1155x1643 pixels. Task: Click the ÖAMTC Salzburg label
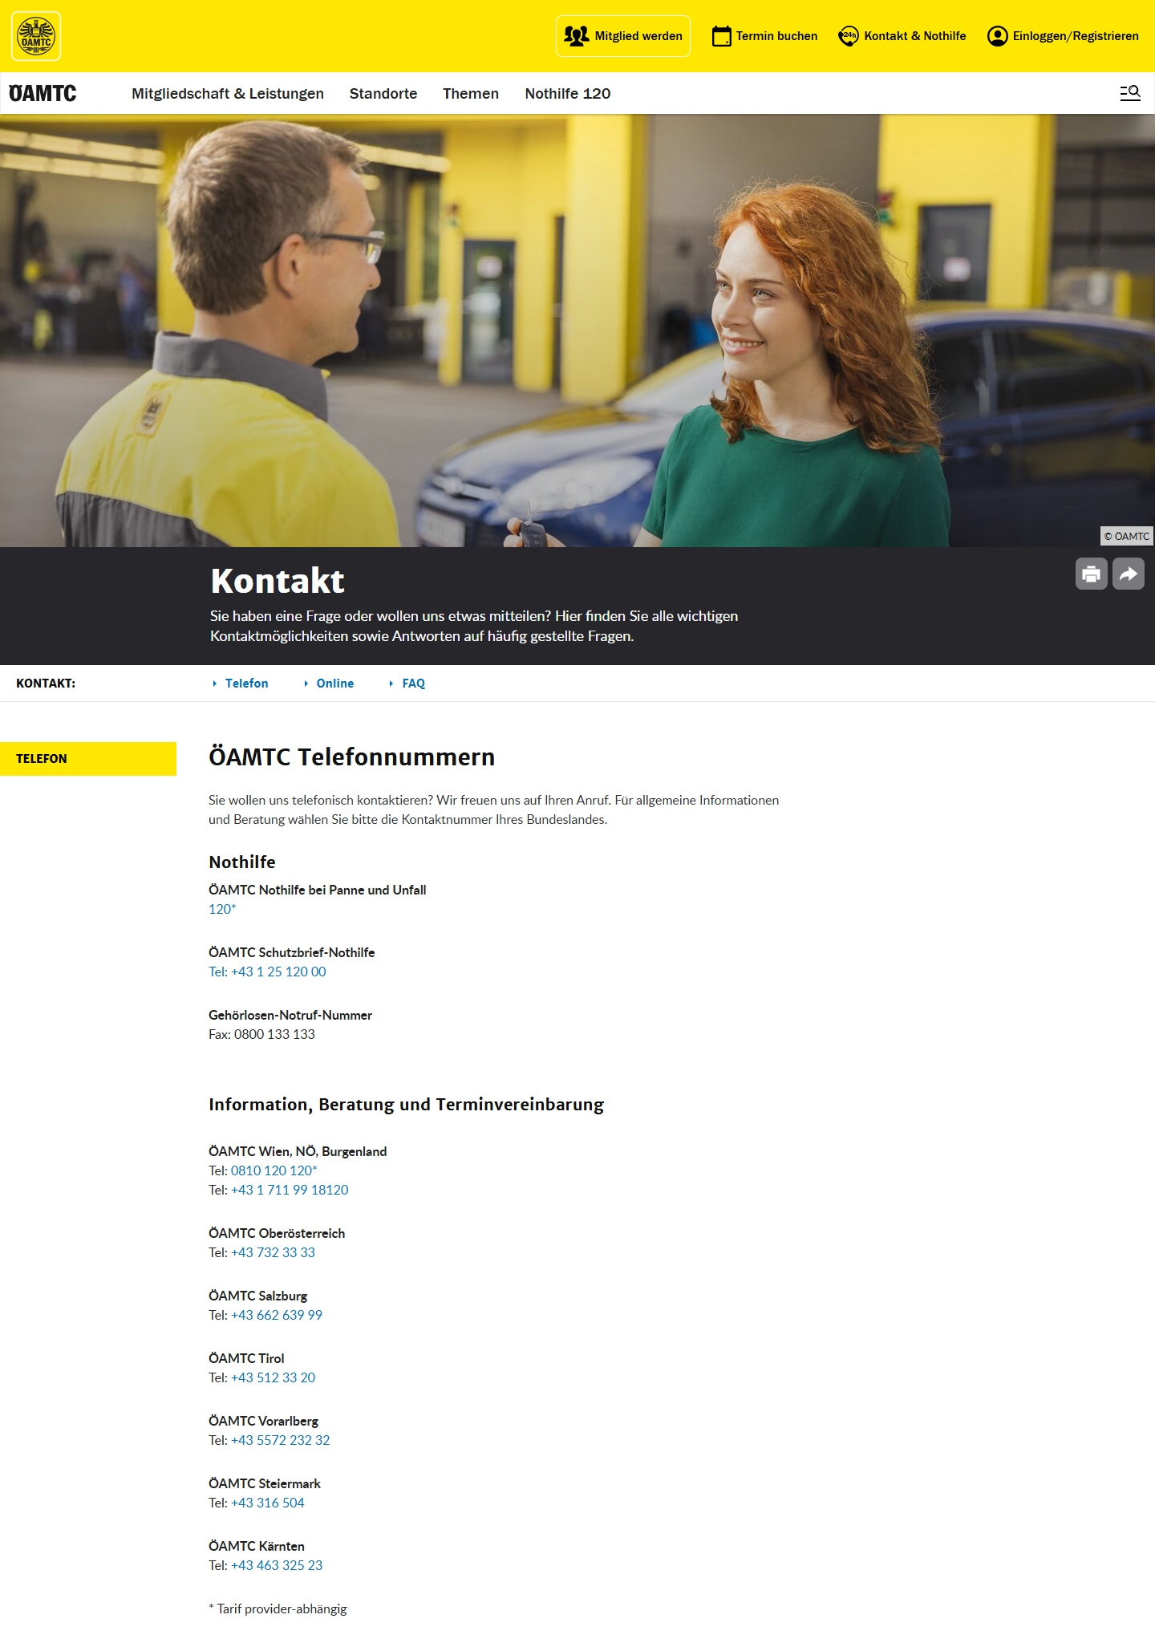258,1296
